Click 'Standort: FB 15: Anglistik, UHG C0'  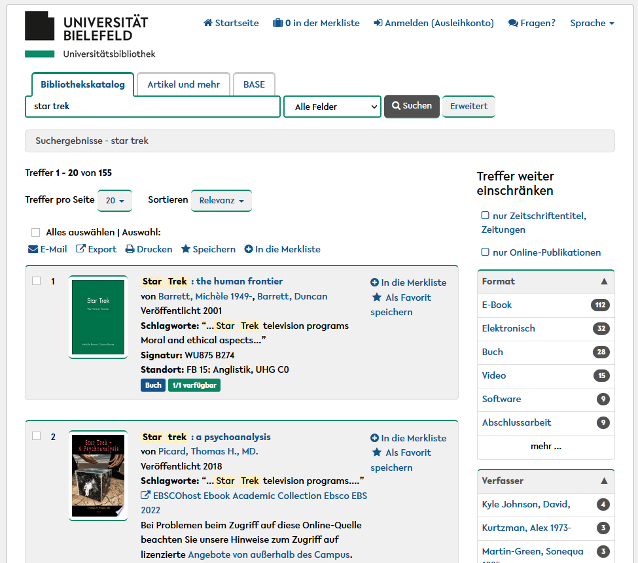click(215, 369)
